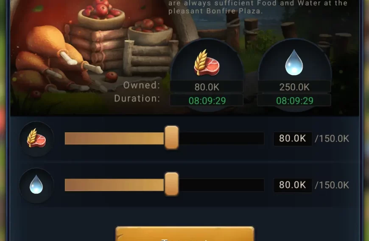Screen dimensions: 369x241
Task: Click the water duration timer 08:09:29
Action: click(x=294, y=101)
